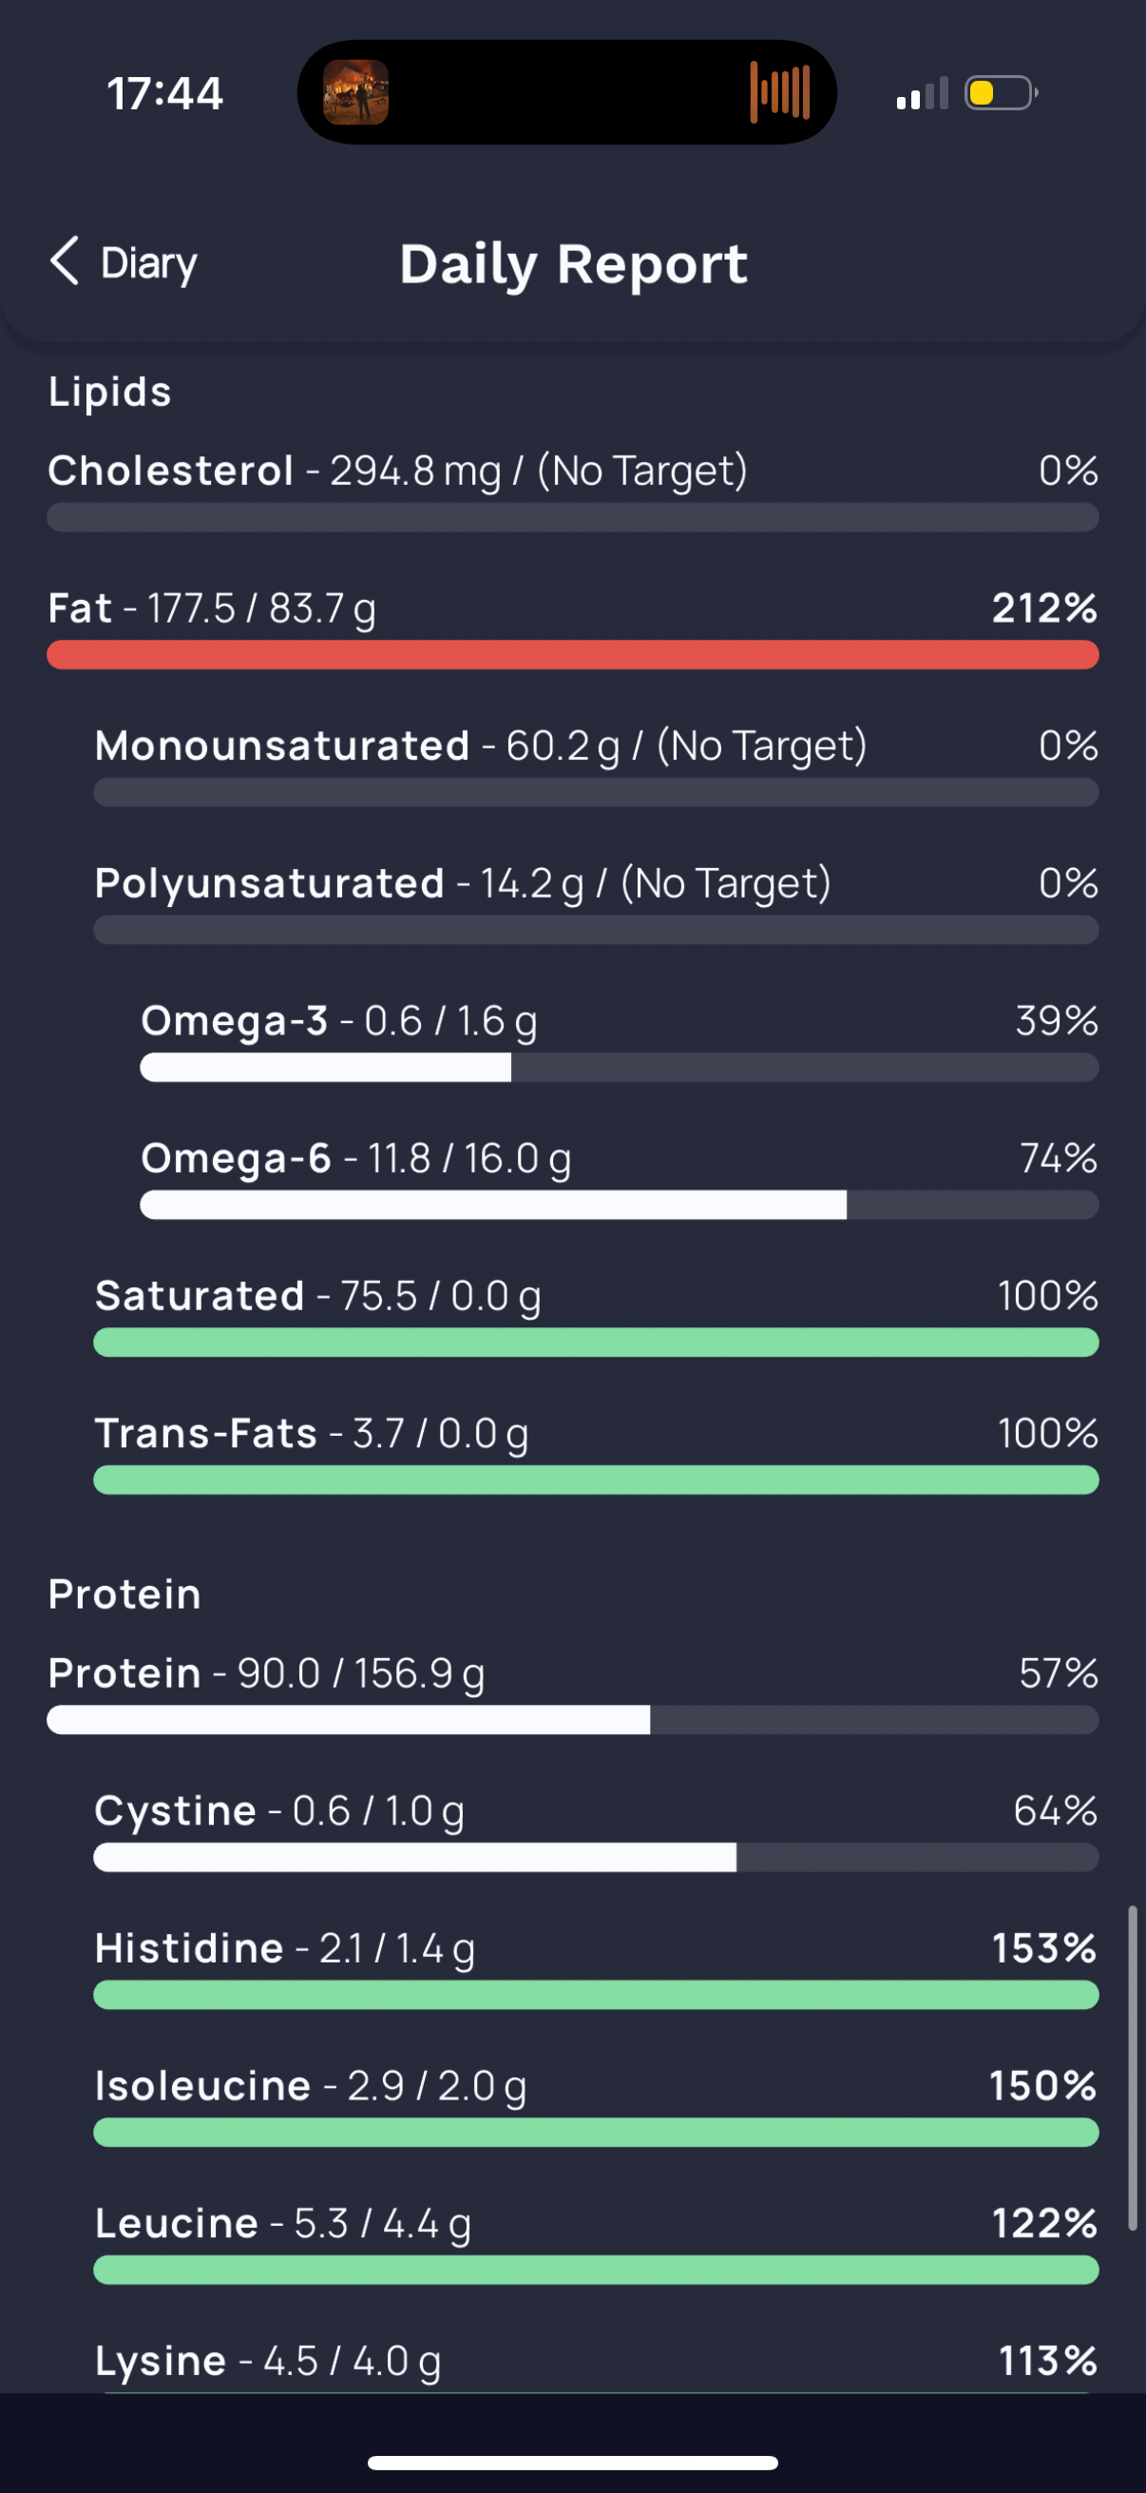Tap the back chevron icon
Screen dimensions: 1146x2493
64,261
